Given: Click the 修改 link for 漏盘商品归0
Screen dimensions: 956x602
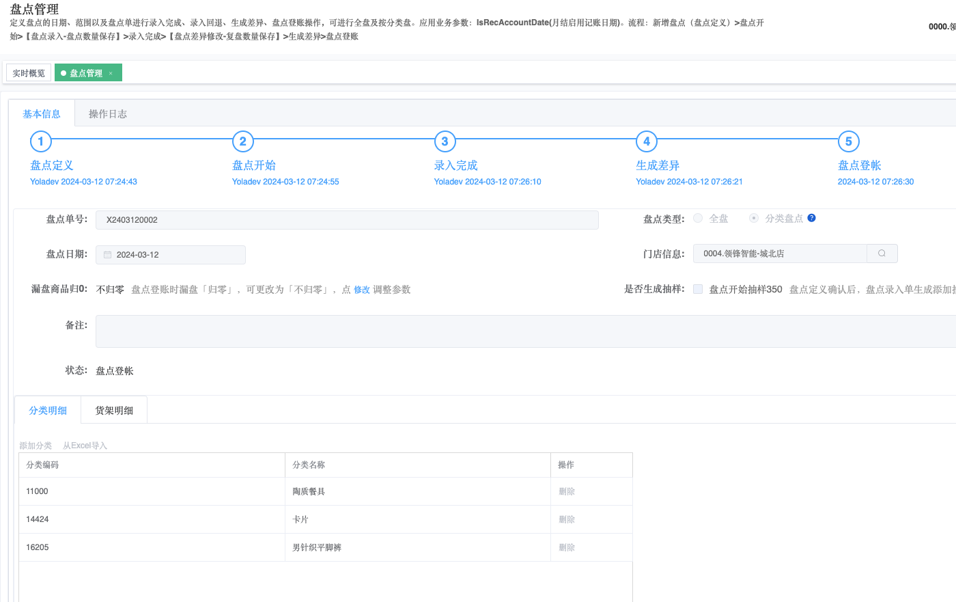Looking at the screenshot, I should point(362,290).
